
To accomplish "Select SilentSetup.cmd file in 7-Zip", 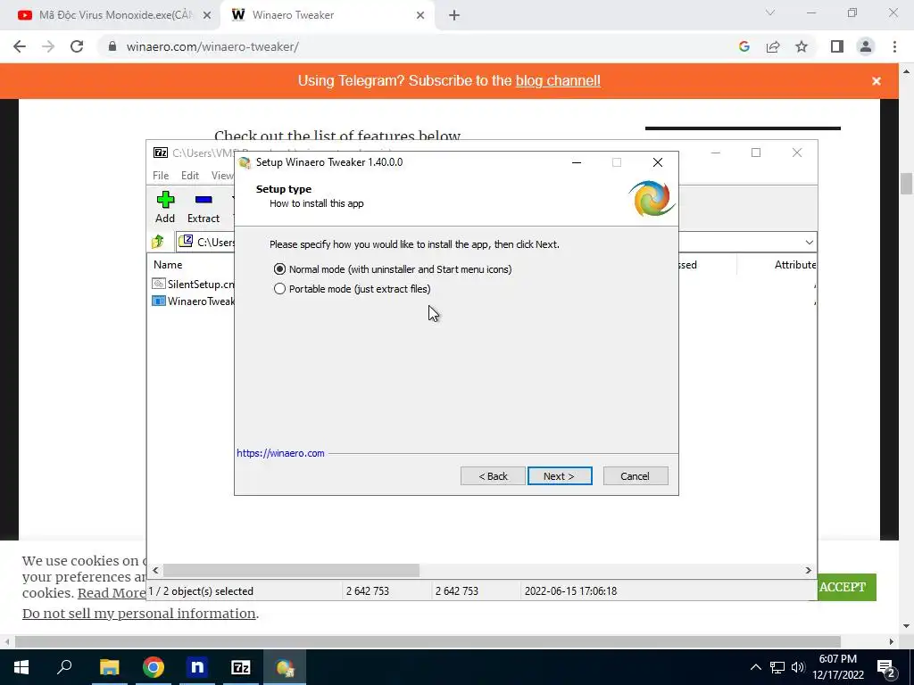I will tap(194, 285).
